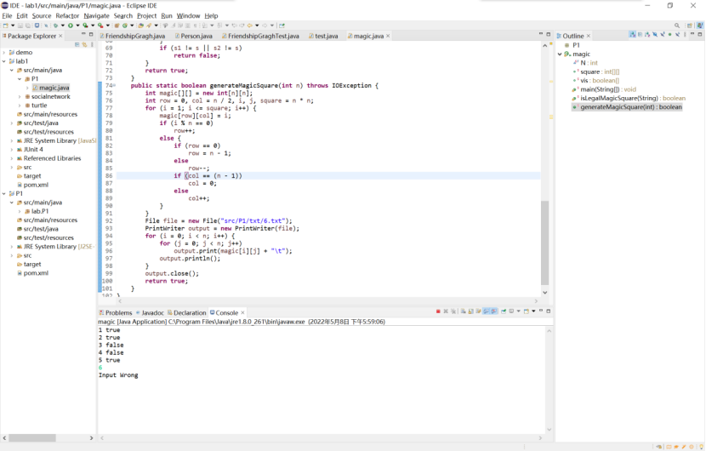Click Remove Launch console icon

click(x=446, y=311)
